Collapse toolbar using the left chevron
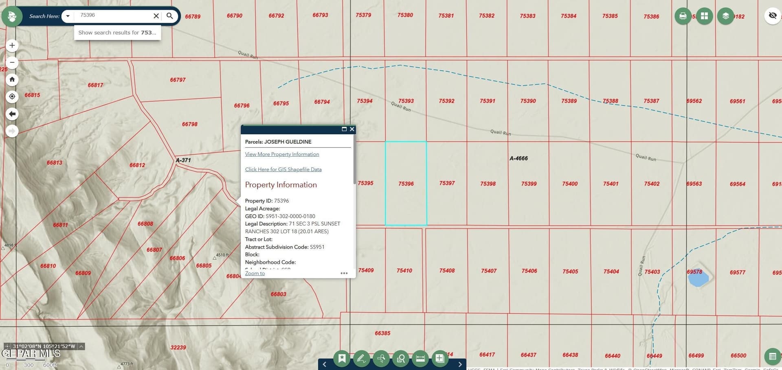 (325, 364)
